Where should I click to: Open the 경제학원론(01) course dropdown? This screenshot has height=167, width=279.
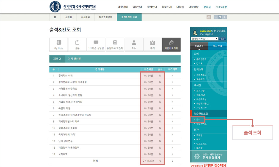(x=205, y=39)
